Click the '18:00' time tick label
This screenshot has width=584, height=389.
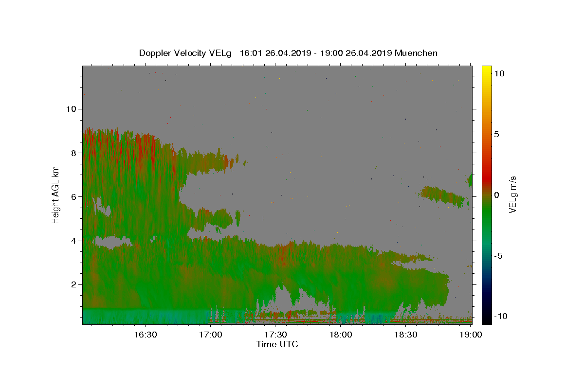(341, 335)
